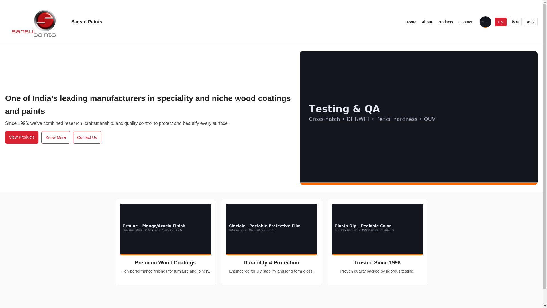Click the Sansui Paints logo image

click(33, 23)
